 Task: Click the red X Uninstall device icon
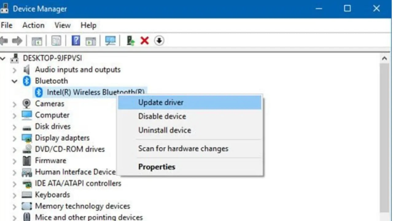(145, 41)
